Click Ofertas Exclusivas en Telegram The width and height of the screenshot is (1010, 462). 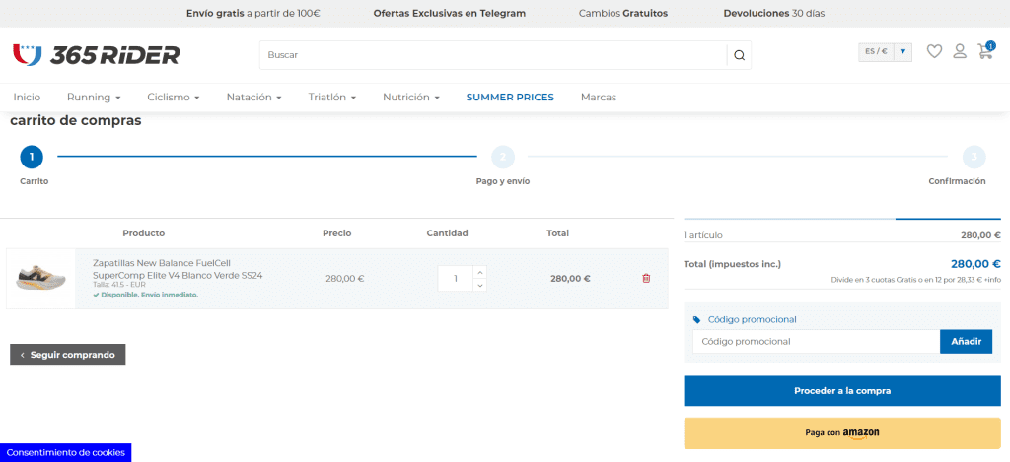pyautogui.click(x=450, y=13)
